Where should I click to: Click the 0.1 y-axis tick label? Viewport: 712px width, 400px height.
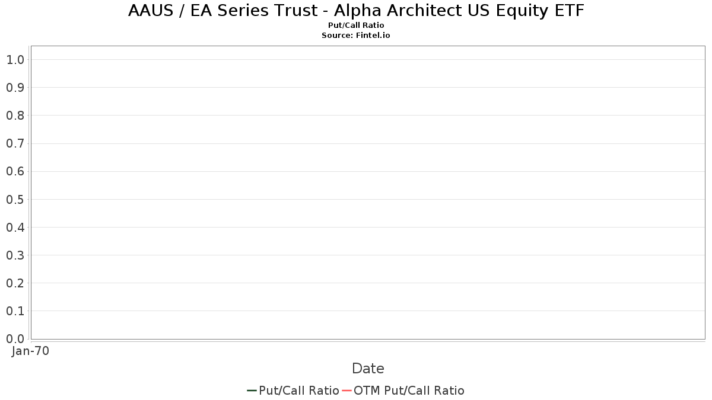click(15, 311)
